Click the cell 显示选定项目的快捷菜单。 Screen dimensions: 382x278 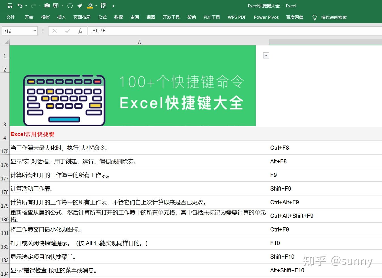[139, 257]
